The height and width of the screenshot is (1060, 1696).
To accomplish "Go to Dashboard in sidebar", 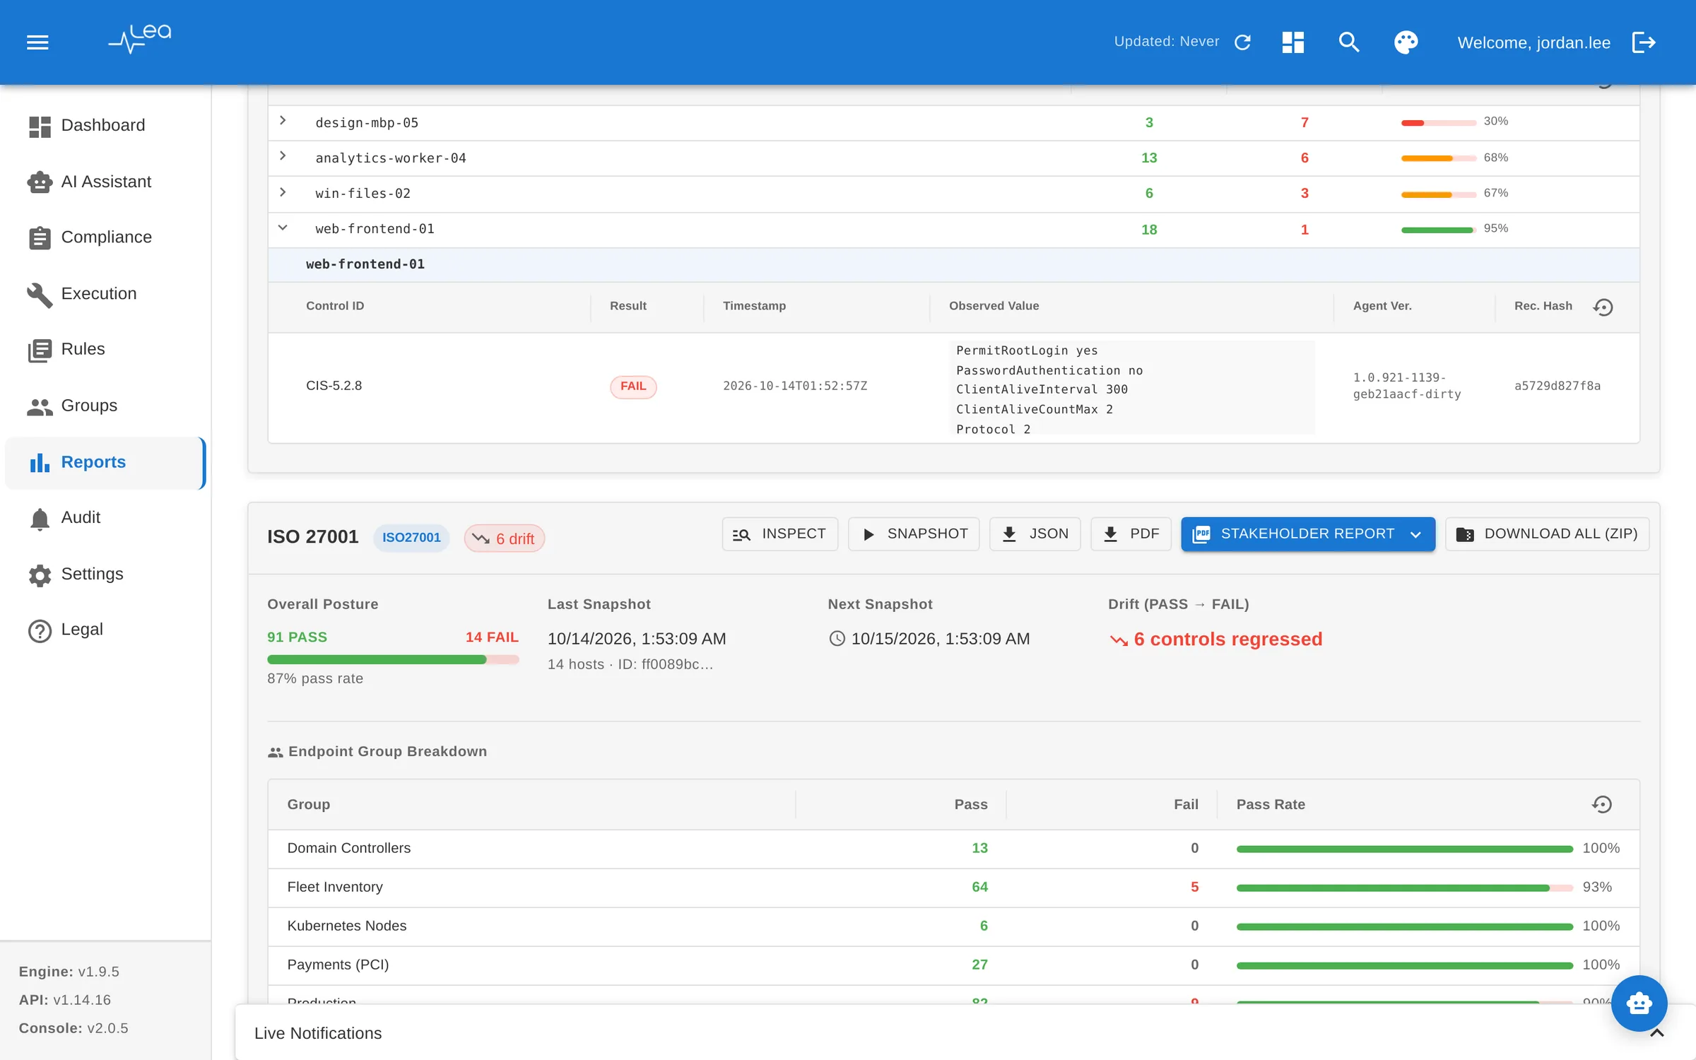I will (105, 126).
